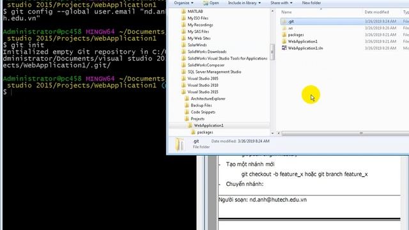Select the .git folder in file list

pos(291,21)
